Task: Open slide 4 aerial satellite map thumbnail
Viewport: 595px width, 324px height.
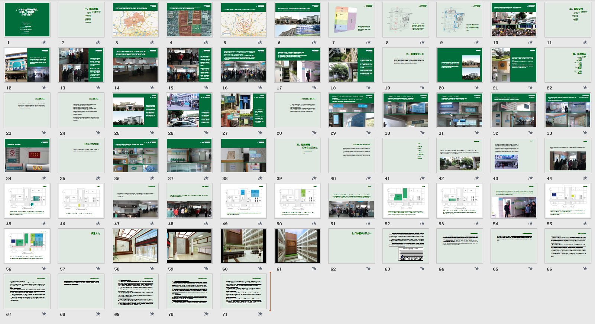Action: tap(189, 19)
